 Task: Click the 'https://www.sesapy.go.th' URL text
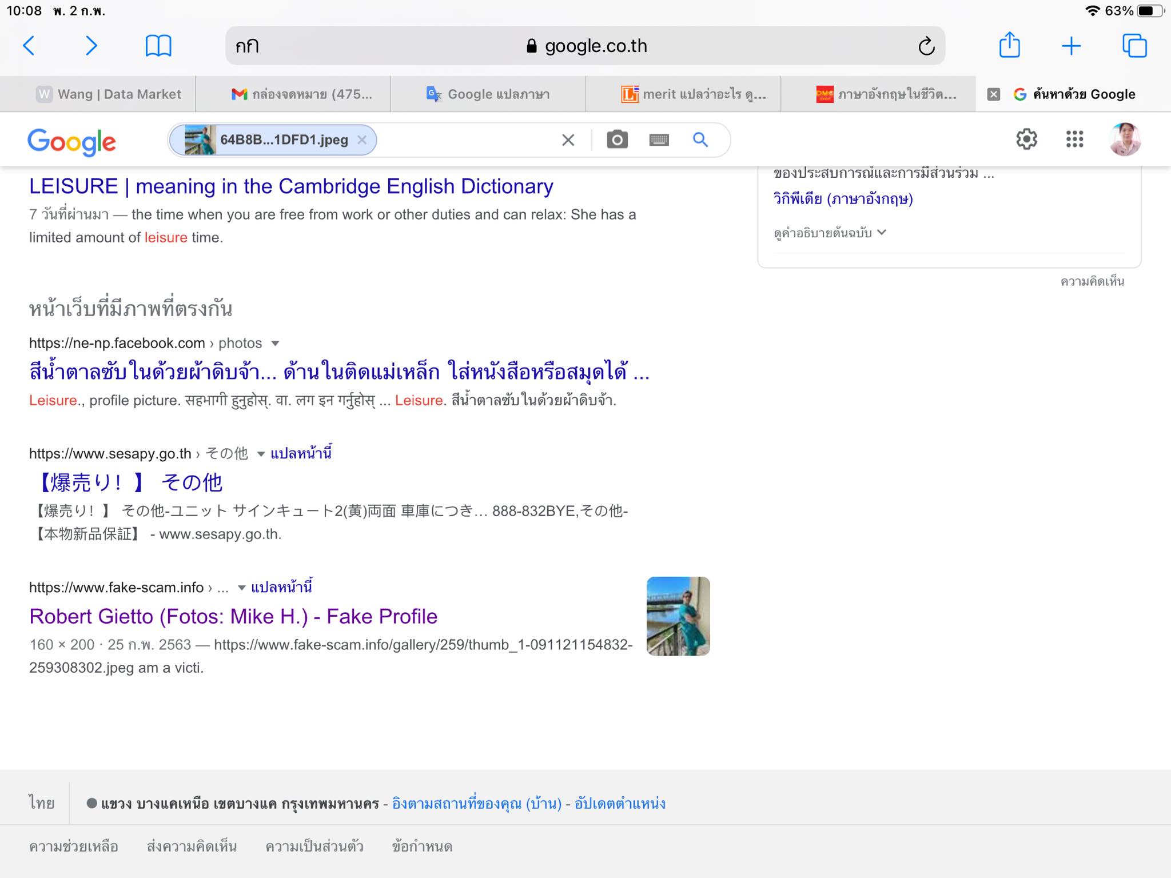[110, 454]
